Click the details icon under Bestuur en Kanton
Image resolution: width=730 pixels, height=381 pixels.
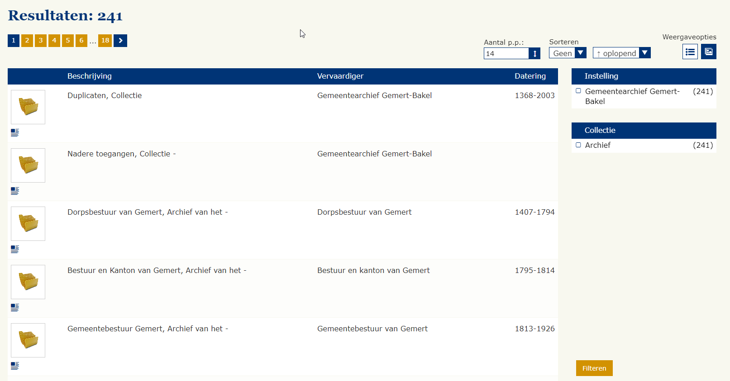pos(15,307)
